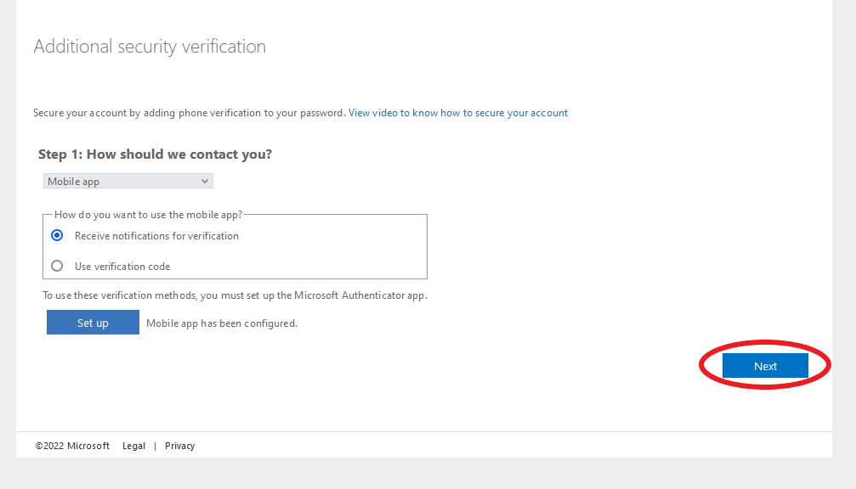
Task: Click the 'Use verification code' label text
Action: point(122,267)
